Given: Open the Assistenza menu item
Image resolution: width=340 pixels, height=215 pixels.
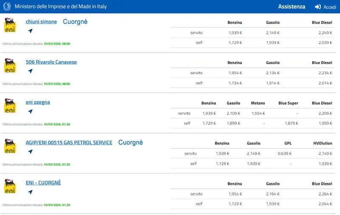Looking at the screenshot, I should (x=292, y=7).
